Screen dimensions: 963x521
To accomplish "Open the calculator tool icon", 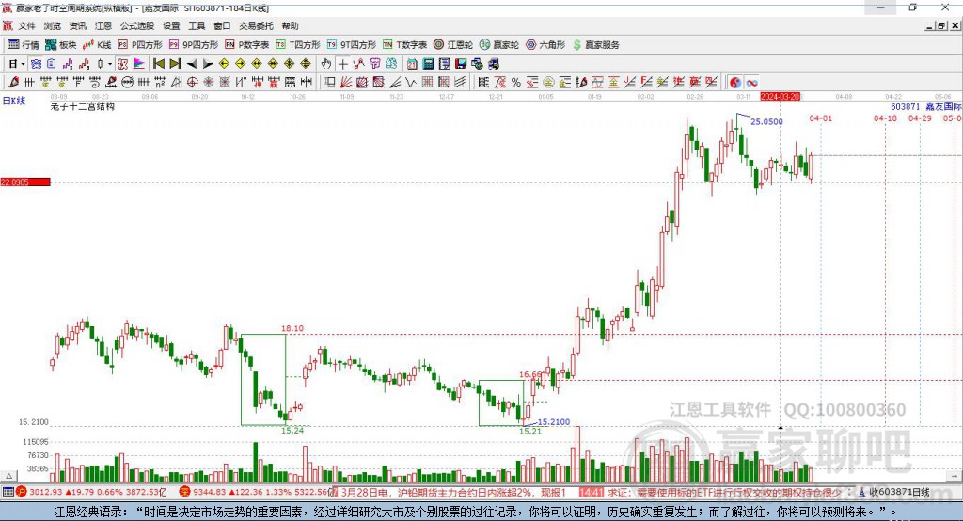I will (x=429, y=64).
